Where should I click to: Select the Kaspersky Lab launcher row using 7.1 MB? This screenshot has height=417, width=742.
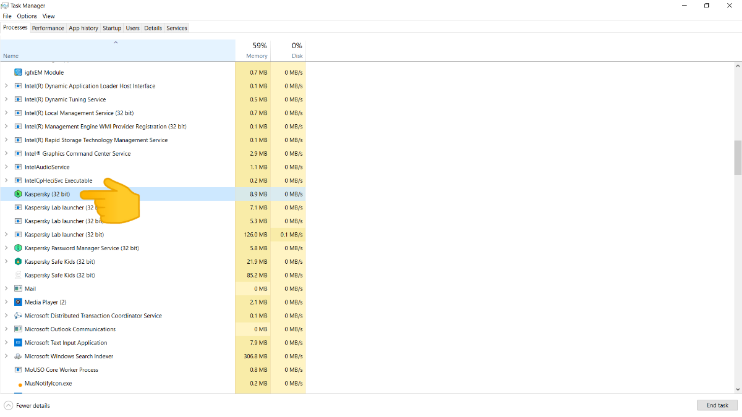(x=153, y=208)
